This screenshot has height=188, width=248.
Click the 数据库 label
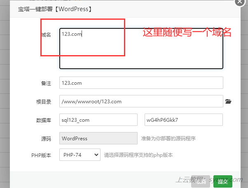tap(44, 120)
